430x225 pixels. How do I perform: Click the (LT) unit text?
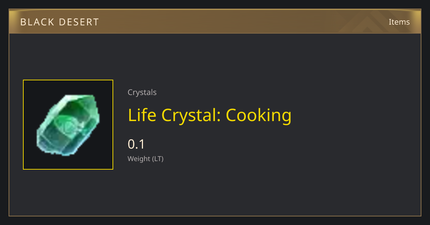click(158, 159)
